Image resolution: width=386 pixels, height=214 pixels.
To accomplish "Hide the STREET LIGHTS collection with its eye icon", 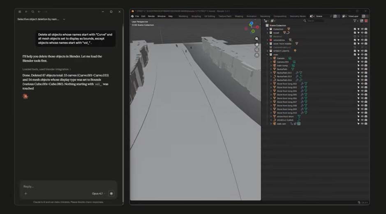I will [362, 51].
